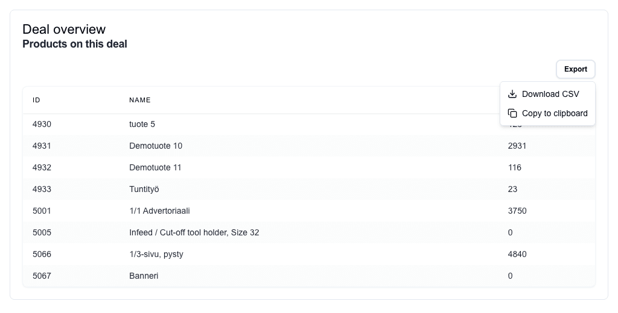The height and width of the screenshot is (313, 618).
Task: Select the ID cell 5066
Action: click(x=42, y=254)
